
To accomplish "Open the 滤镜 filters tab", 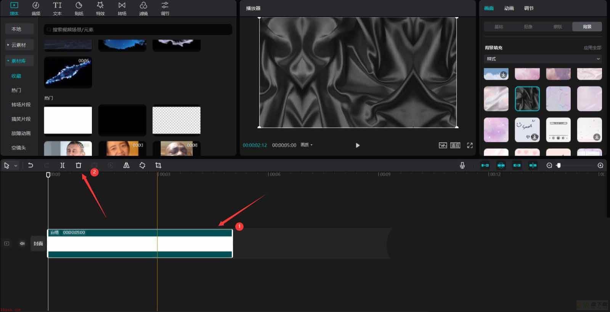I will [143, 8].
